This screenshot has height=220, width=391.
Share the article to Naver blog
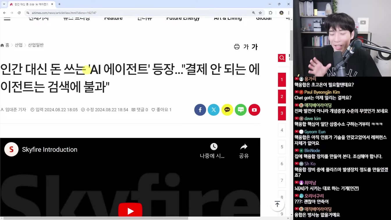pyautogui.click(x=241, y=110)
